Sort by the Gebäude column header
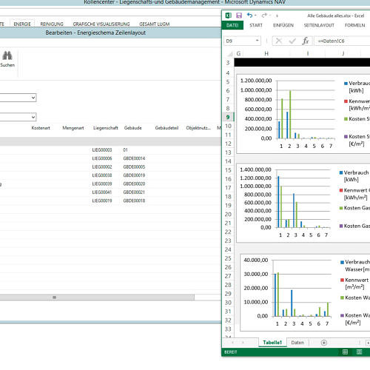The image size is (370, 370). pyautogui.click(x=133, y=128)
